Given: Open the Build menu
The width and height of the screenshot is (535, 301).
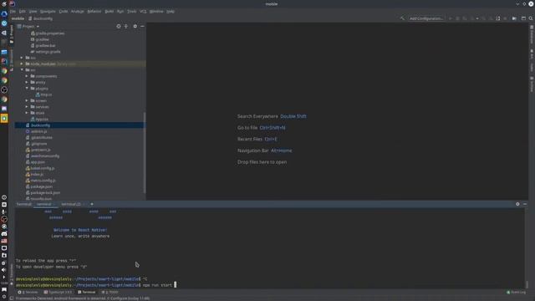Looking at the screenshot, I should 109,11.
